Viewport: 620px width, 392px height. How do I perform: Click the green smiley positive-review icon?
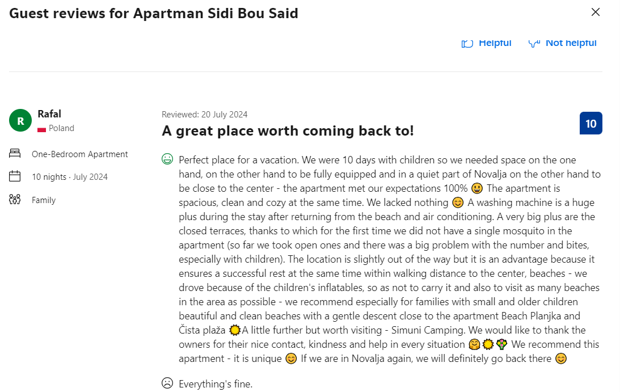[167, 159]
